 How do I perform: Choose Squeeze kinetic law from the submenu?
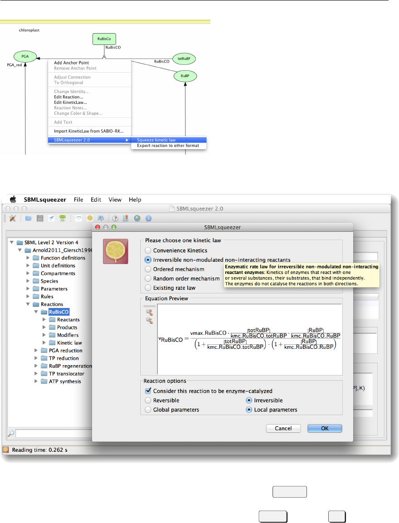pos(169,140)
